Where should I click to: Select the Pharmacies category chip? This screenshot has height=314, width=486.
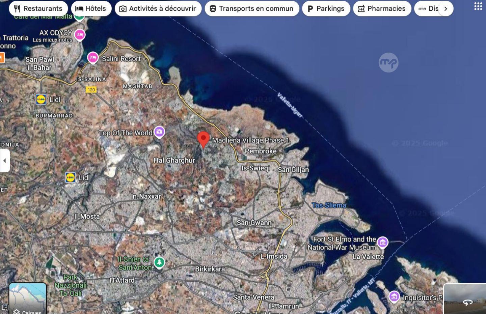[382, 8]
